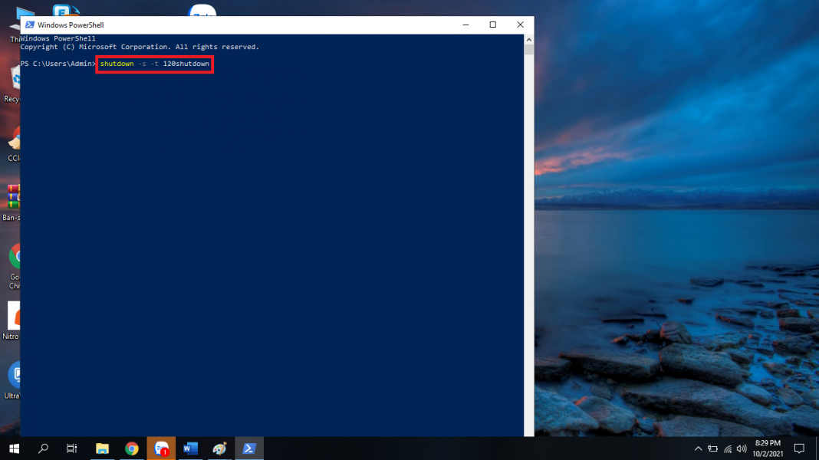Expand the hidden system tray icons

pyautogui.click(x=698, y=449)
